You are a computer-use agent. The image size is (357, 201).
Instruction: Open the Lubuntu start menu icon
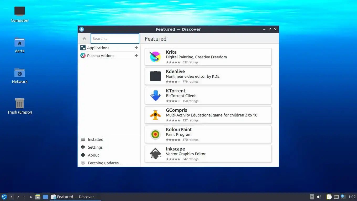4,197
